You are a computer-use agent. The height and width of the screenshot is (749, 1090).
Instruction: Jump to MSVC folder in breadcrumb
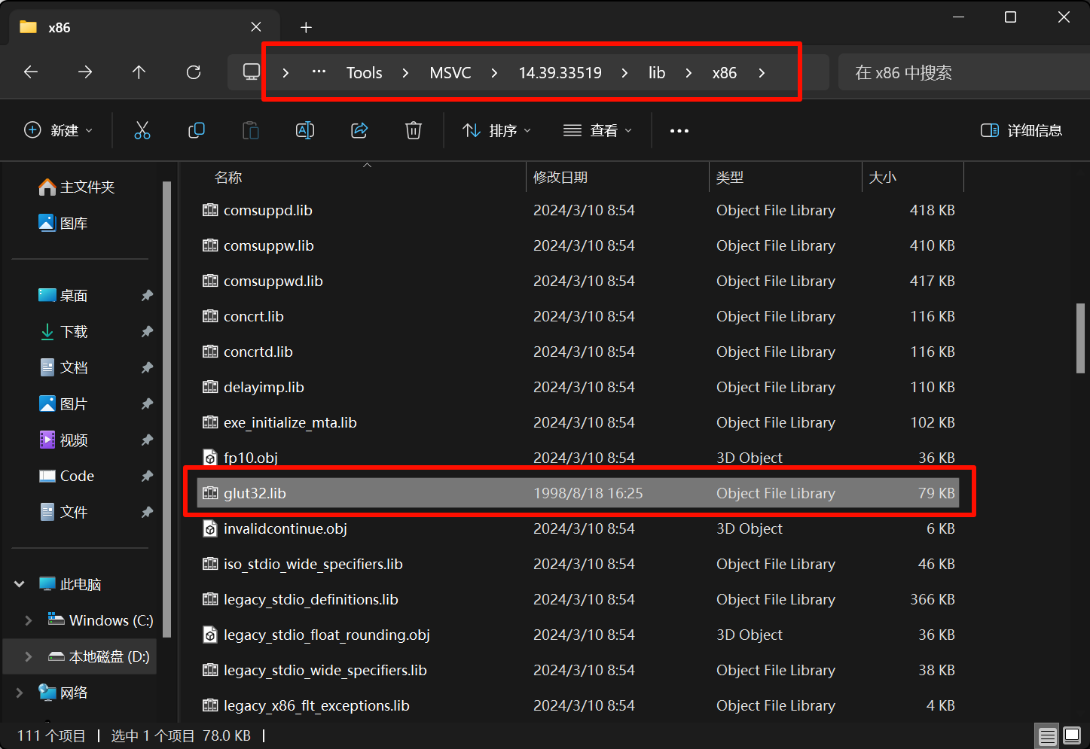coord(450,72)
